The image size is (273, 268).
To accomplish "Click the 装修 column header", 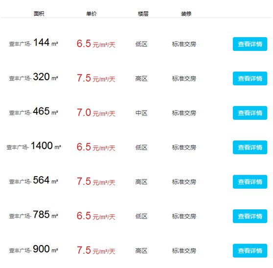I will click(x=186, y=14).
